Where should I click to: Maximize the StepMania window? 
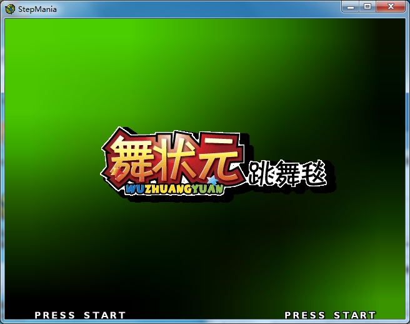click(x=367, y=6)
